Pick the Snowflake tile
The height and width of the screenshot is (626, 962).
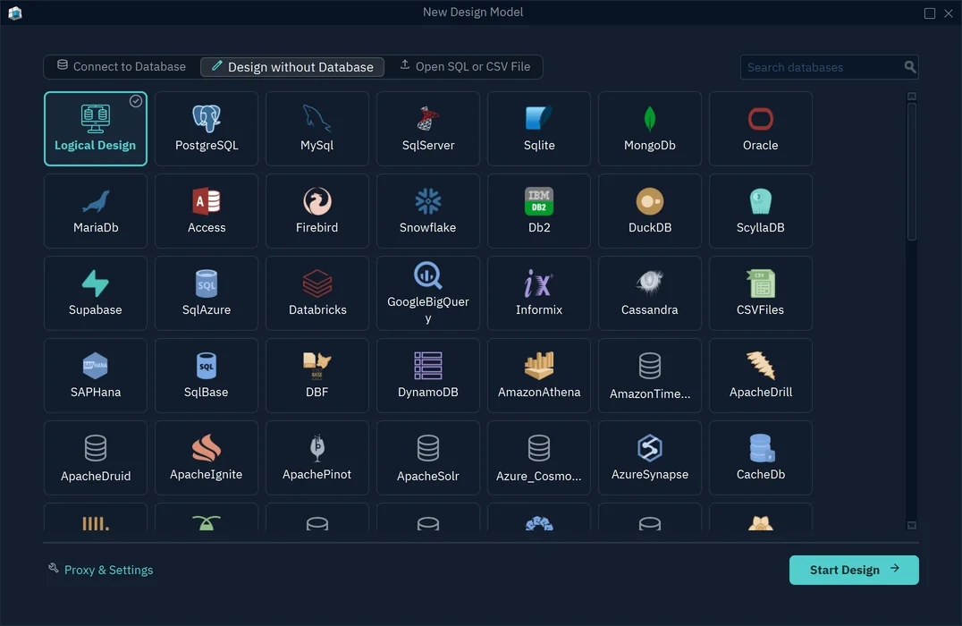427,211
